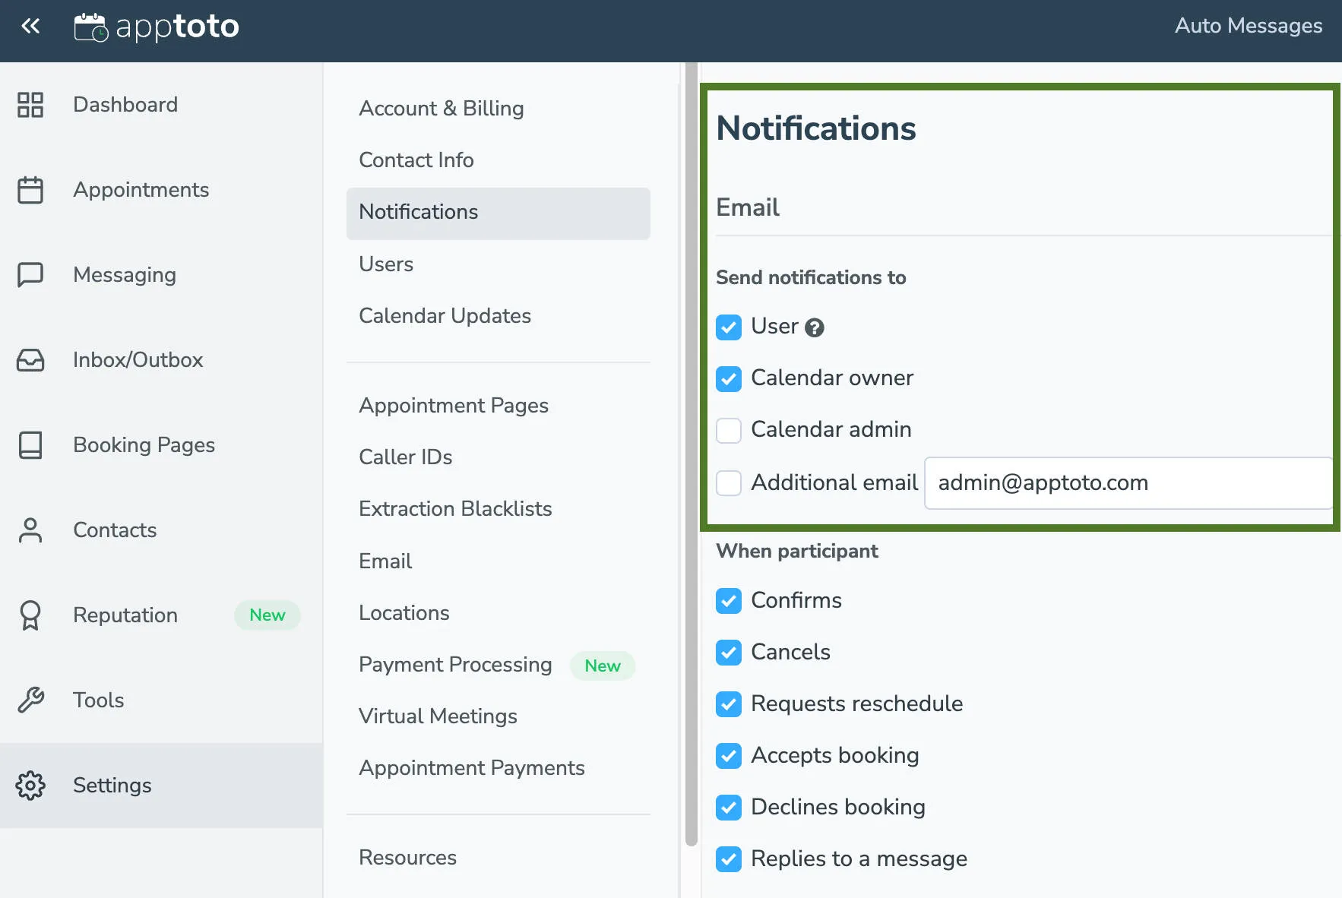1342x898 pixels.
Task: Click the Contacts person icon
Action: click(30, 530)
